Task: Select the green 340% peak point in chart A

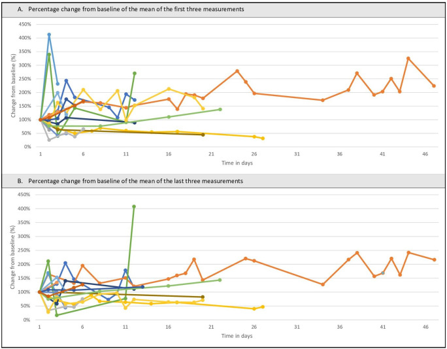Action: pyautogui.click(x=49, y=54)
